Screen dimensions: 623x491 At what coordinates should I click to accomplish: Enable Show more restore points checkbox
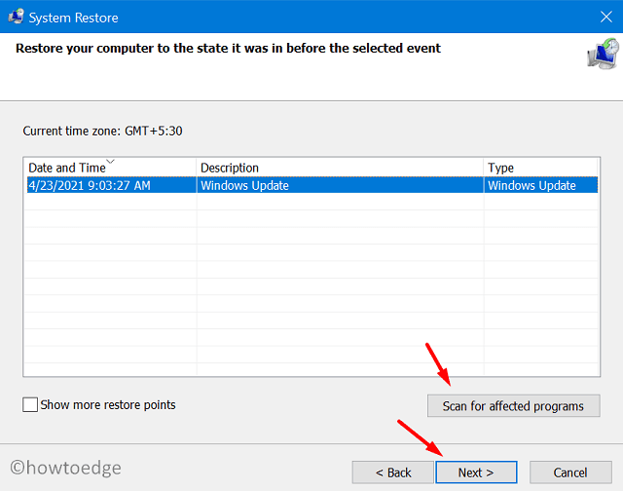[31, 404]
